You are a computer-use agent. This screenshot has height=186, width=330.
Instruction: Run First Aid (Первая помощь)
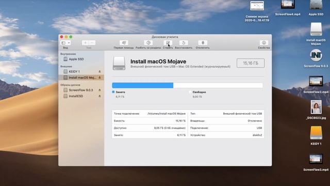(124, 43)
